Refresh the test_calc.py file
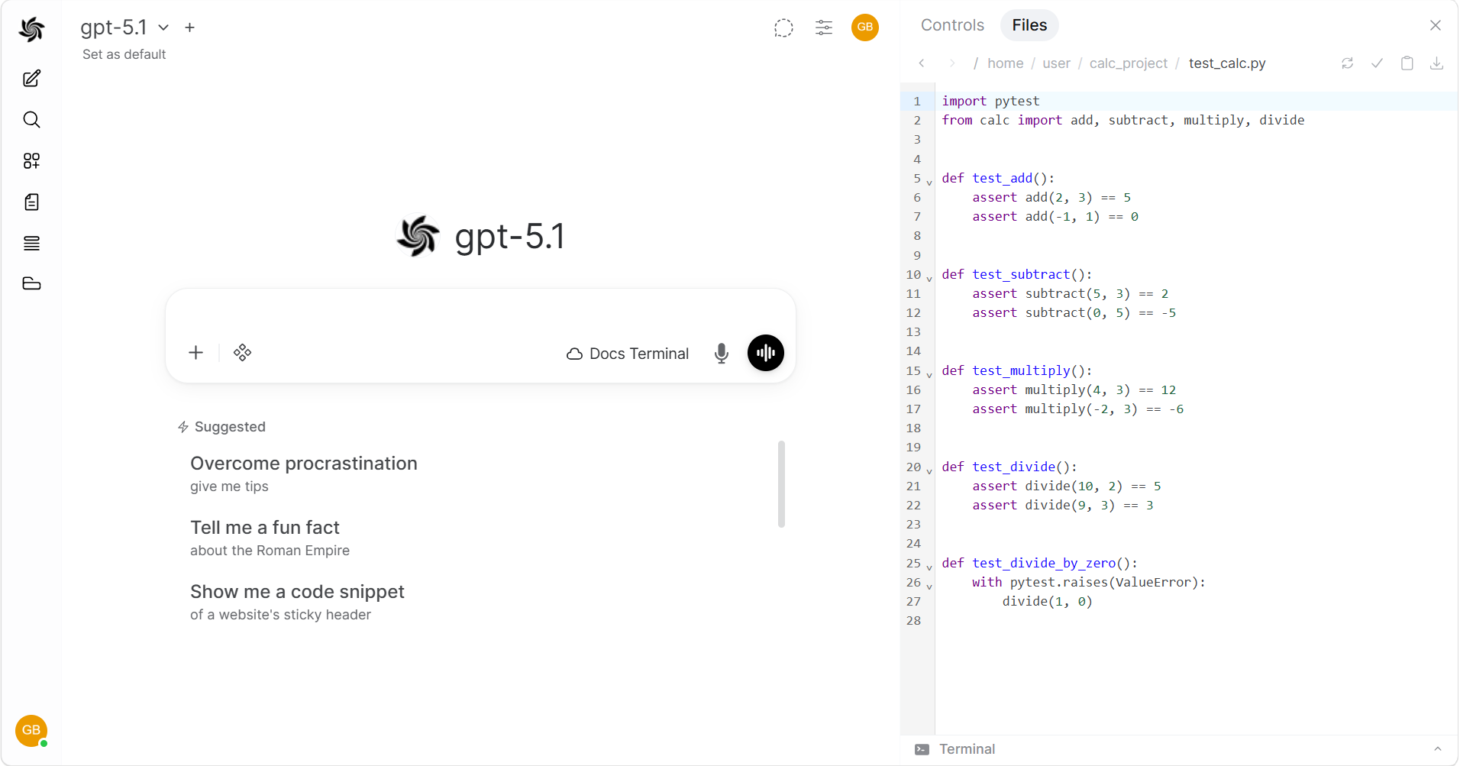 [x=1348, y=63]
